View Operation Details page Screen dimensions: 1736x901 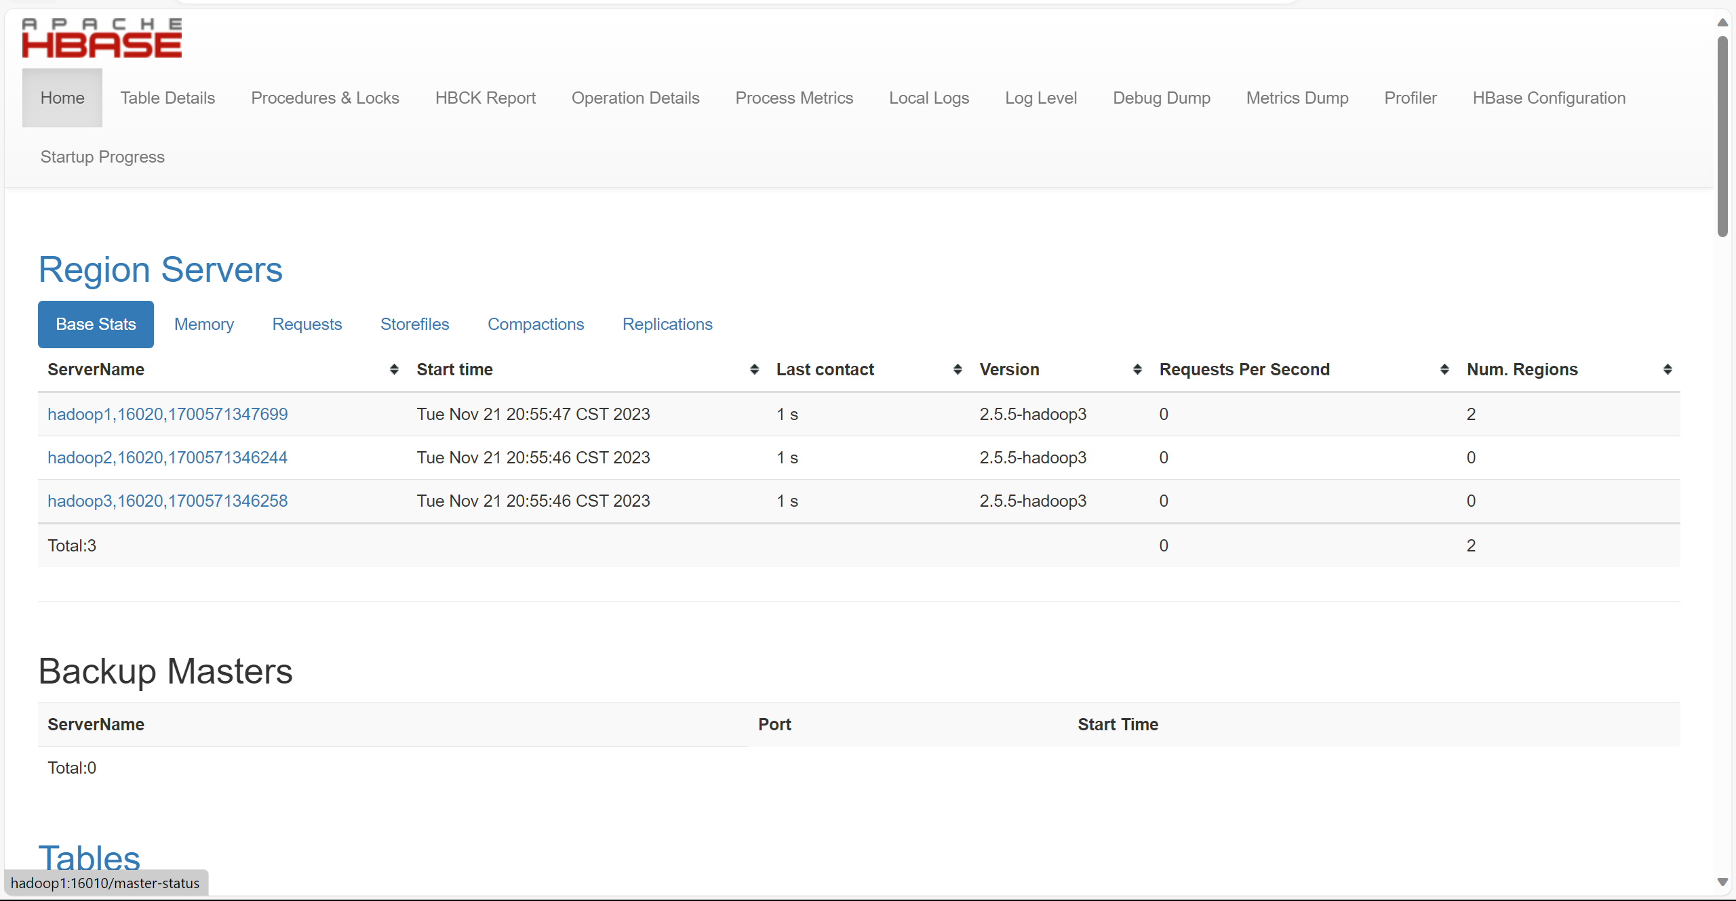point(635,98)
